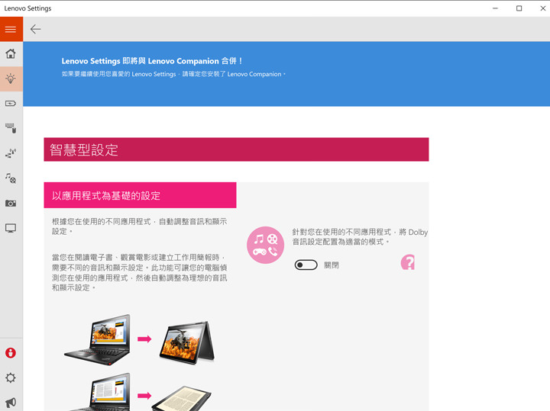Click the 以應用程式為基礎的設定 heading
Screen dimensions: 550x411
[x=140, y=195]
